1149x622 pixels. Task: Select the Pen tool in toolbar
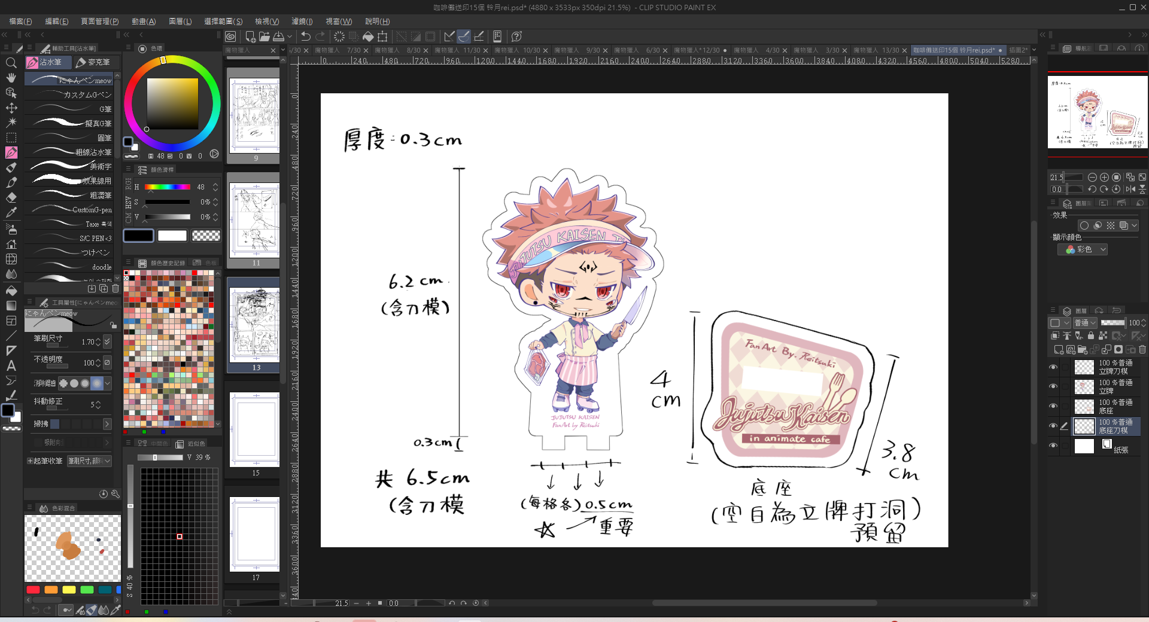(x=11, y=153)
